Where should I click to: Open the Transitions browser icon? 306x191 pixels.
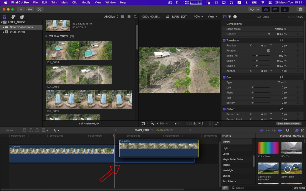tap(303, 130)
